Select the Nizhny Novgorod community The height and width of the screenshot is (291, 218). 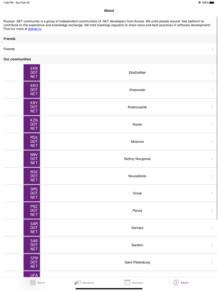[x=137, y=159]
